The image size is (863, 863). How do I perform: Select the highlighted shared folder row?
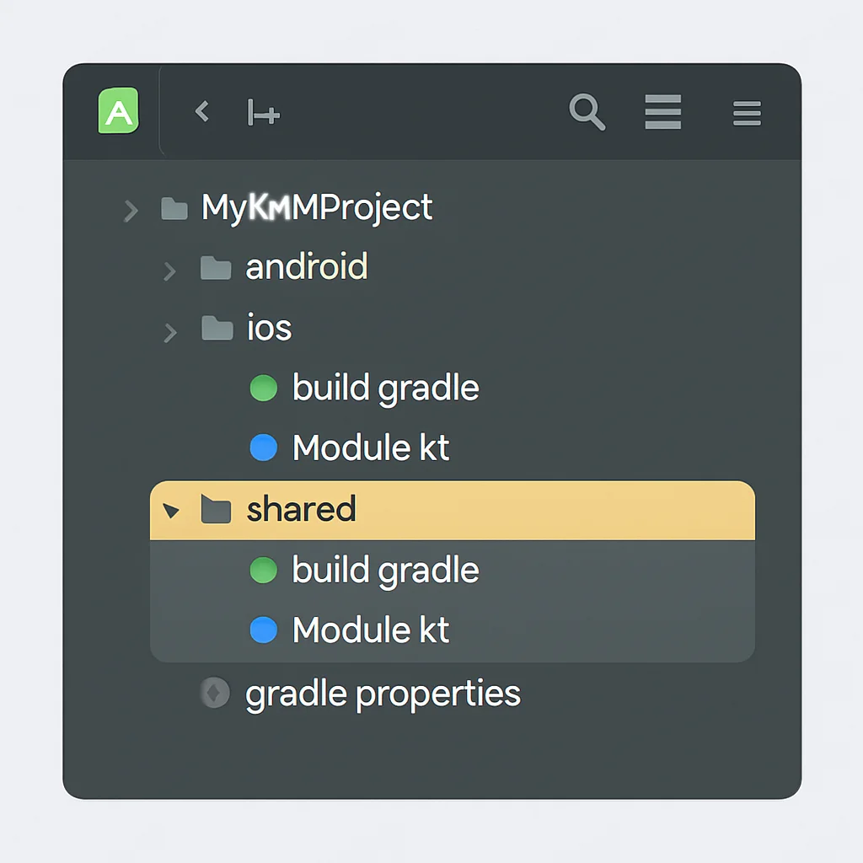453,510
